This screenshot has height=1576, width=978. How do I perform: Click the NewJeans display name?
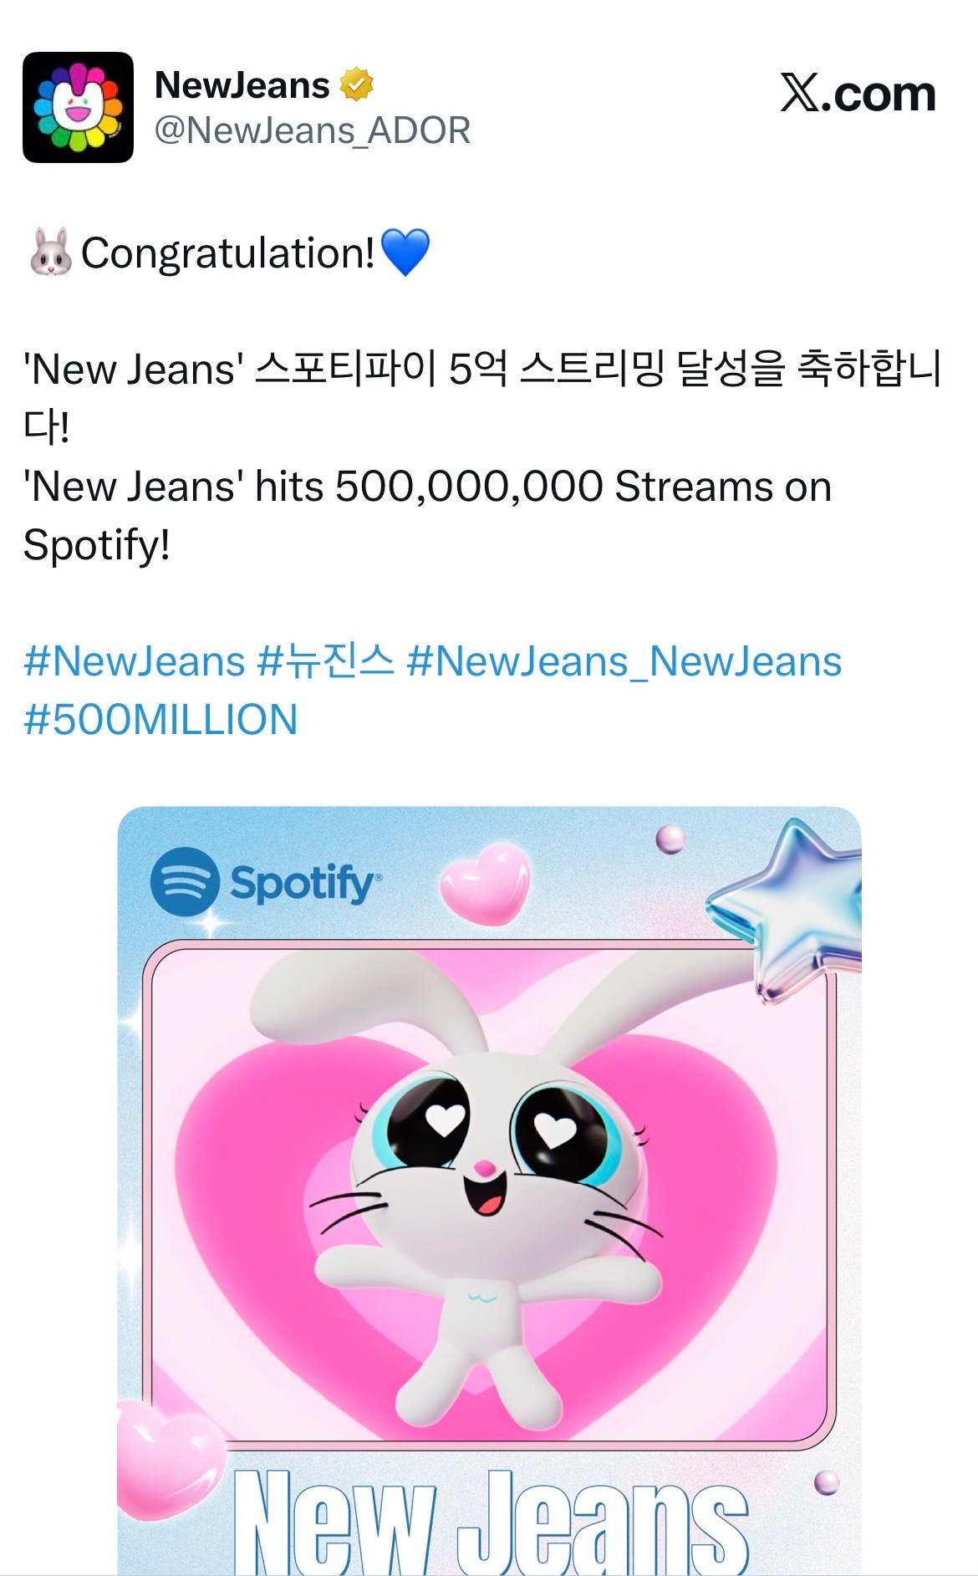[242, 84]
